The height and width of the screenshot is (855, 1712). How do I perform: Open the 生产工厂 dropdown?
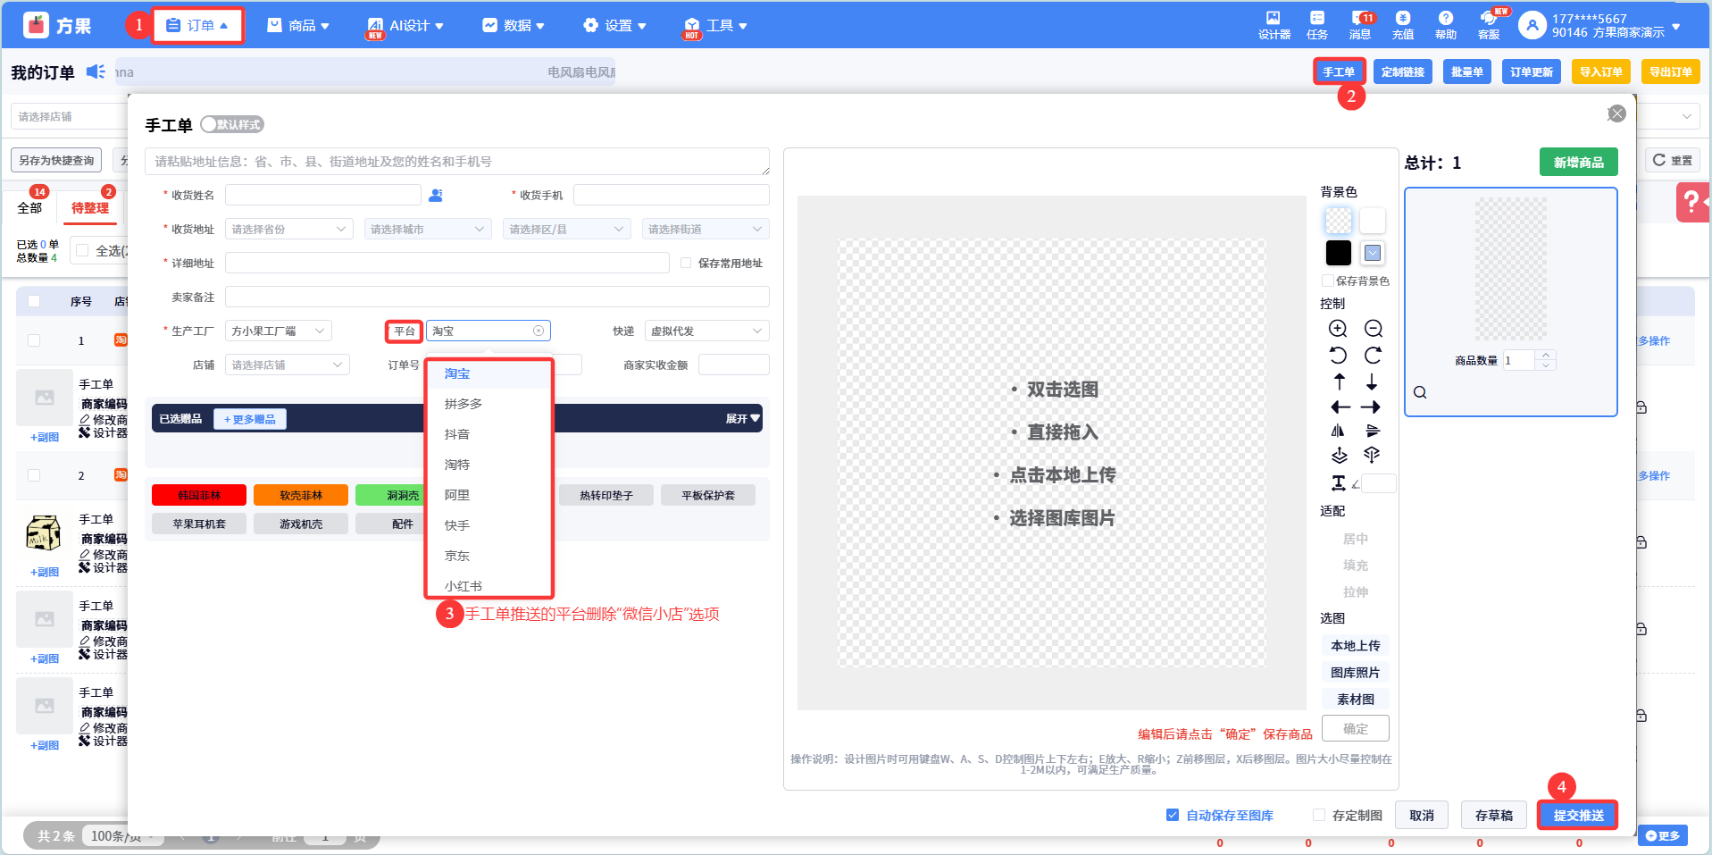click(278, 331)
